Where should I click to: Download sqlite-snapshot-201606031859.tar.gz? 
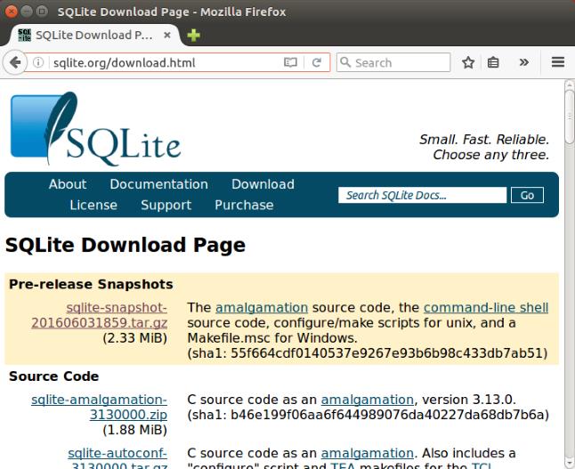[100, 315]
